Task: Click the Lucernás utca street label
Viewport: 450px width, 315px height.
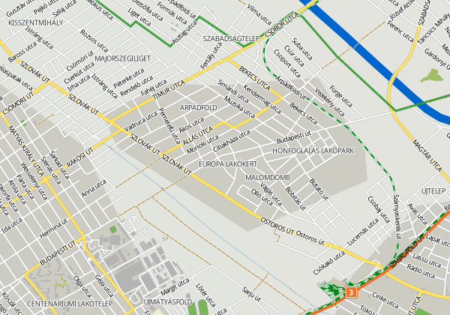Action: pyautogui.click(x=363, y=232)
